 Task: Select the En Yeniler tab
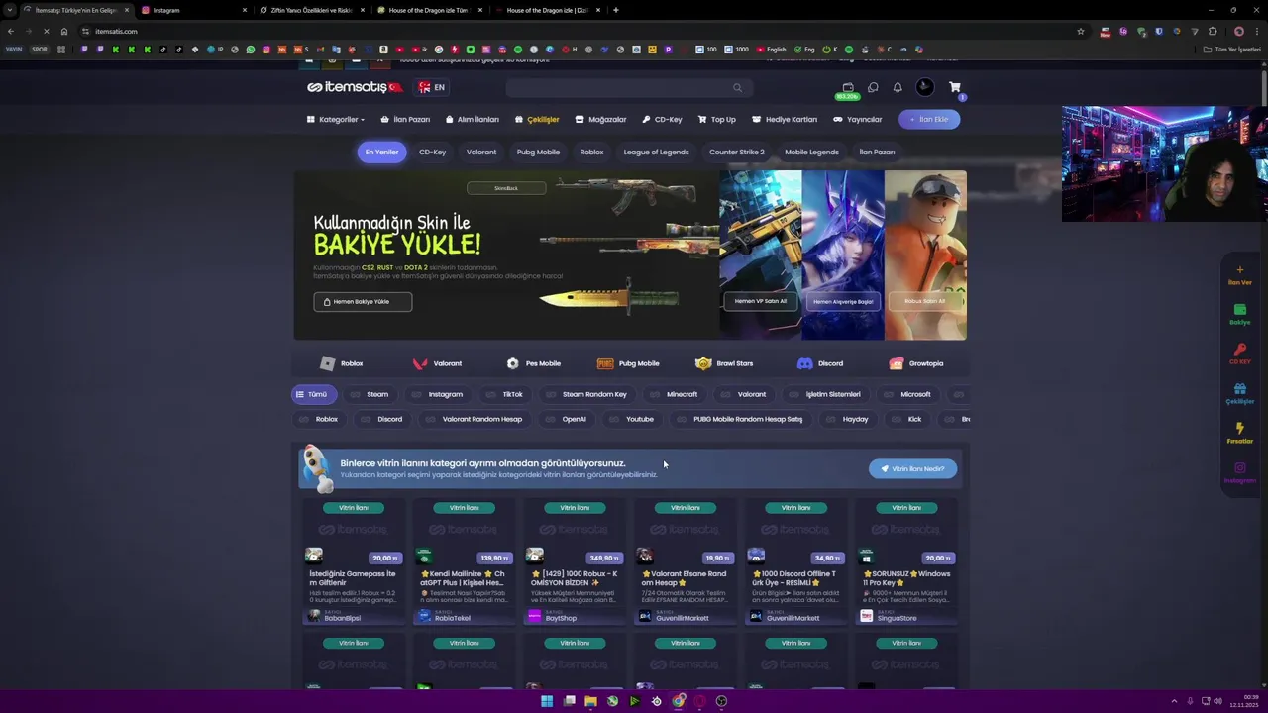coord(381,152)
